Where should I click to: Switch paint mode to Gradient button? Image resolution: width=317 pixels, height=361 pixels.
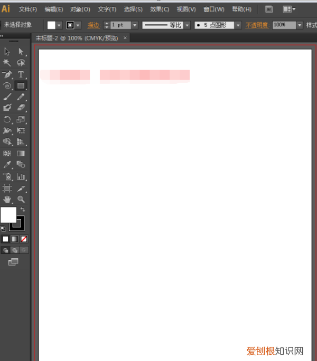pyautogui.click(x=15, y=239)
